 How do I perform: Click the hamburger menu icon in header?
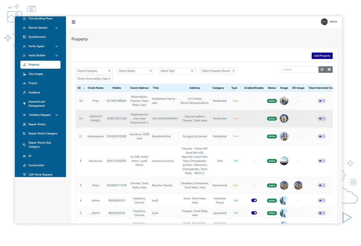pos(74,22)
